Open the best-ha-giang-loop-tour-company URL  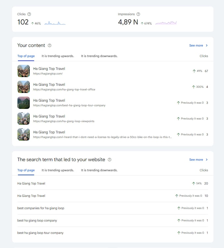(x=69, y=105)
